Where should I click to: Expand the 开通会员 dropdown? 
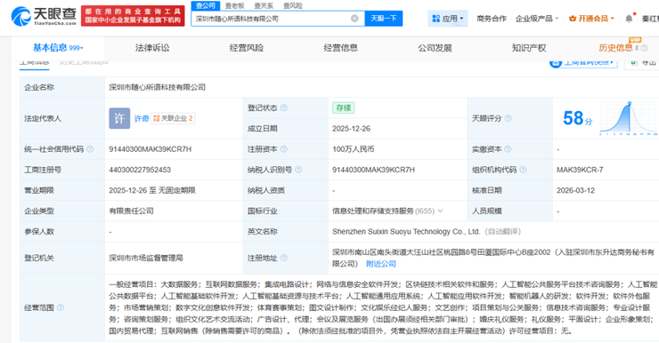tap(591, 19)
